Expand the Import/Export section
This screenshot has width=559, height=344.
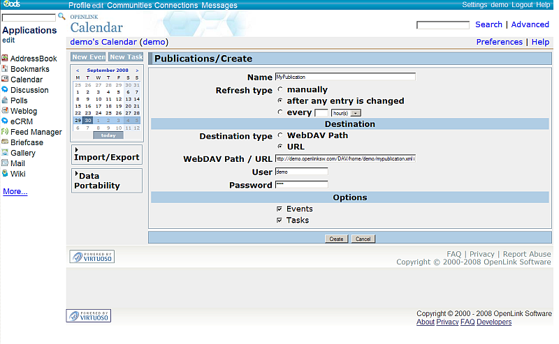click(106, 154)
